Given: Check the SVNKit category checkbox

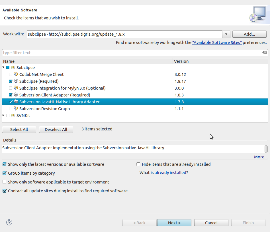Looking at the screenshot, I should 8,115.
